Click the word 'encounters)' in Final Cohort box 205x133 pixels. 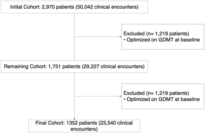click(84, 129)
